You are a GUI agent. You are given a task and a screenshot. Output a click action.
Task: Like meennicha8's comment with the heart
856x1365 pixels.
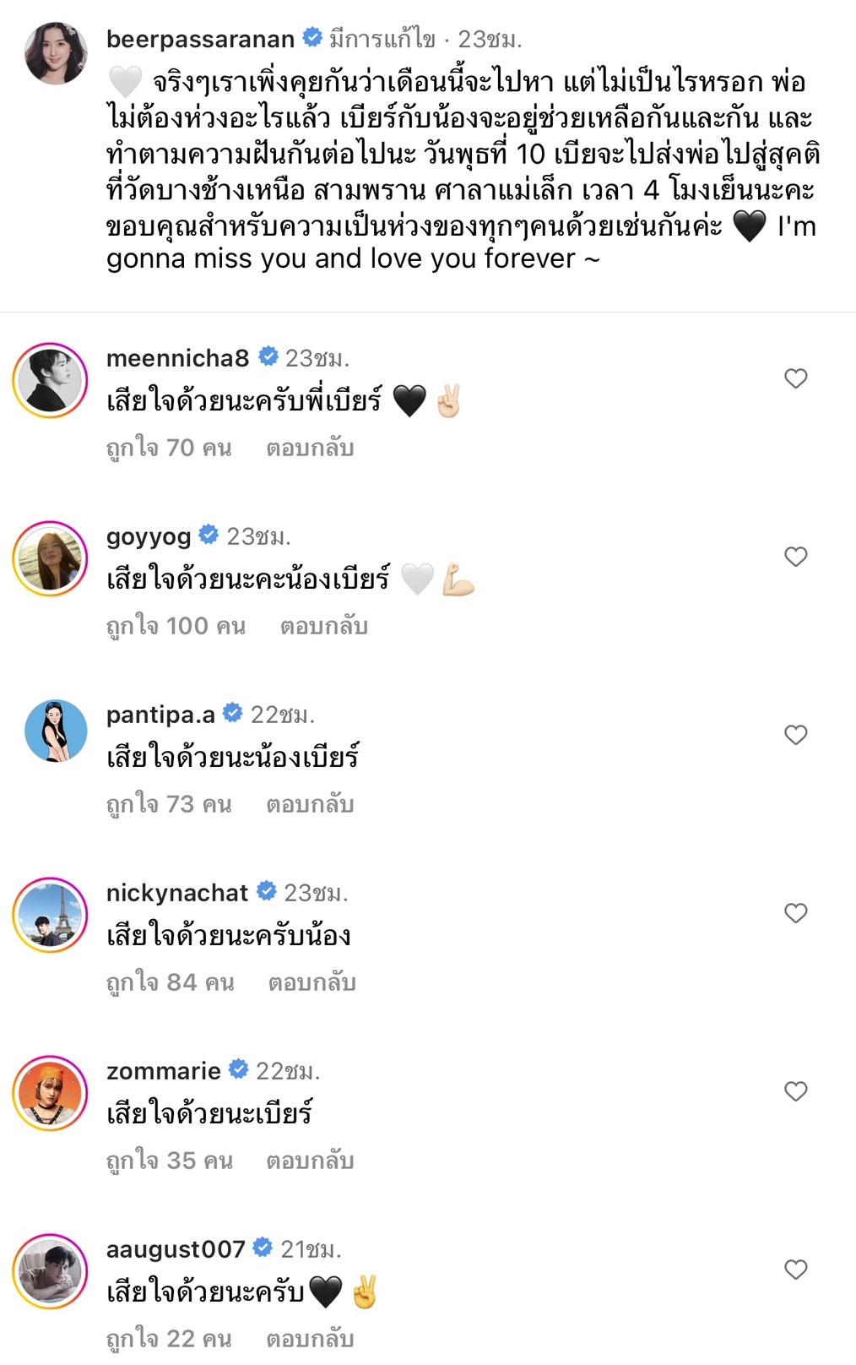click(795, 378)
